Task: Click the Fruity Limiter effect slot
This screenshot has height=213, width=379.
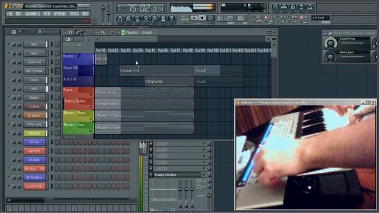Action: click(178, 175)
